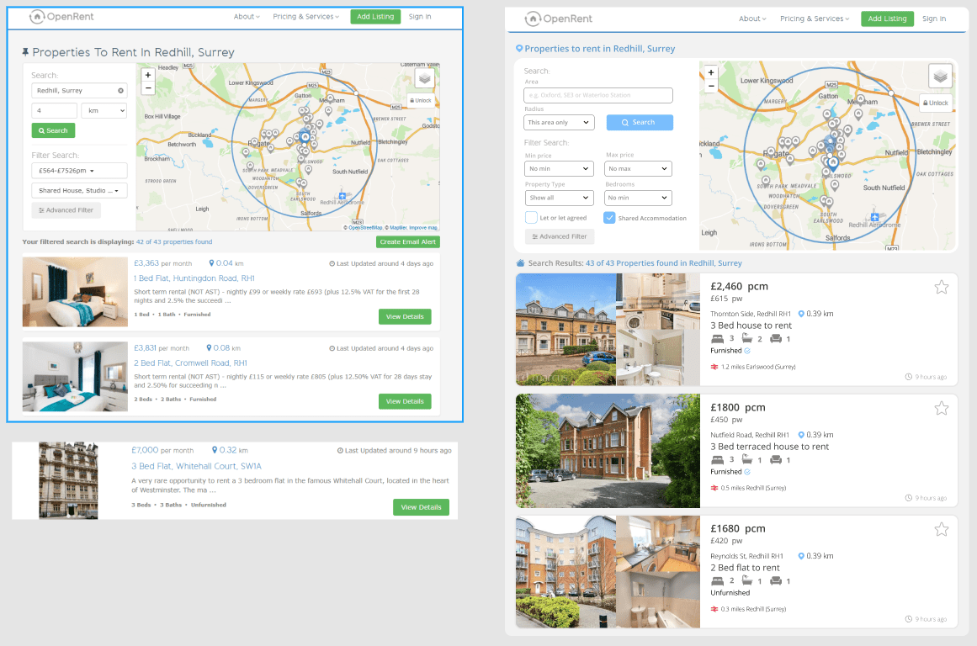Click the Area search input field
The height and width of the screenshot is (646, 977).
598,96
